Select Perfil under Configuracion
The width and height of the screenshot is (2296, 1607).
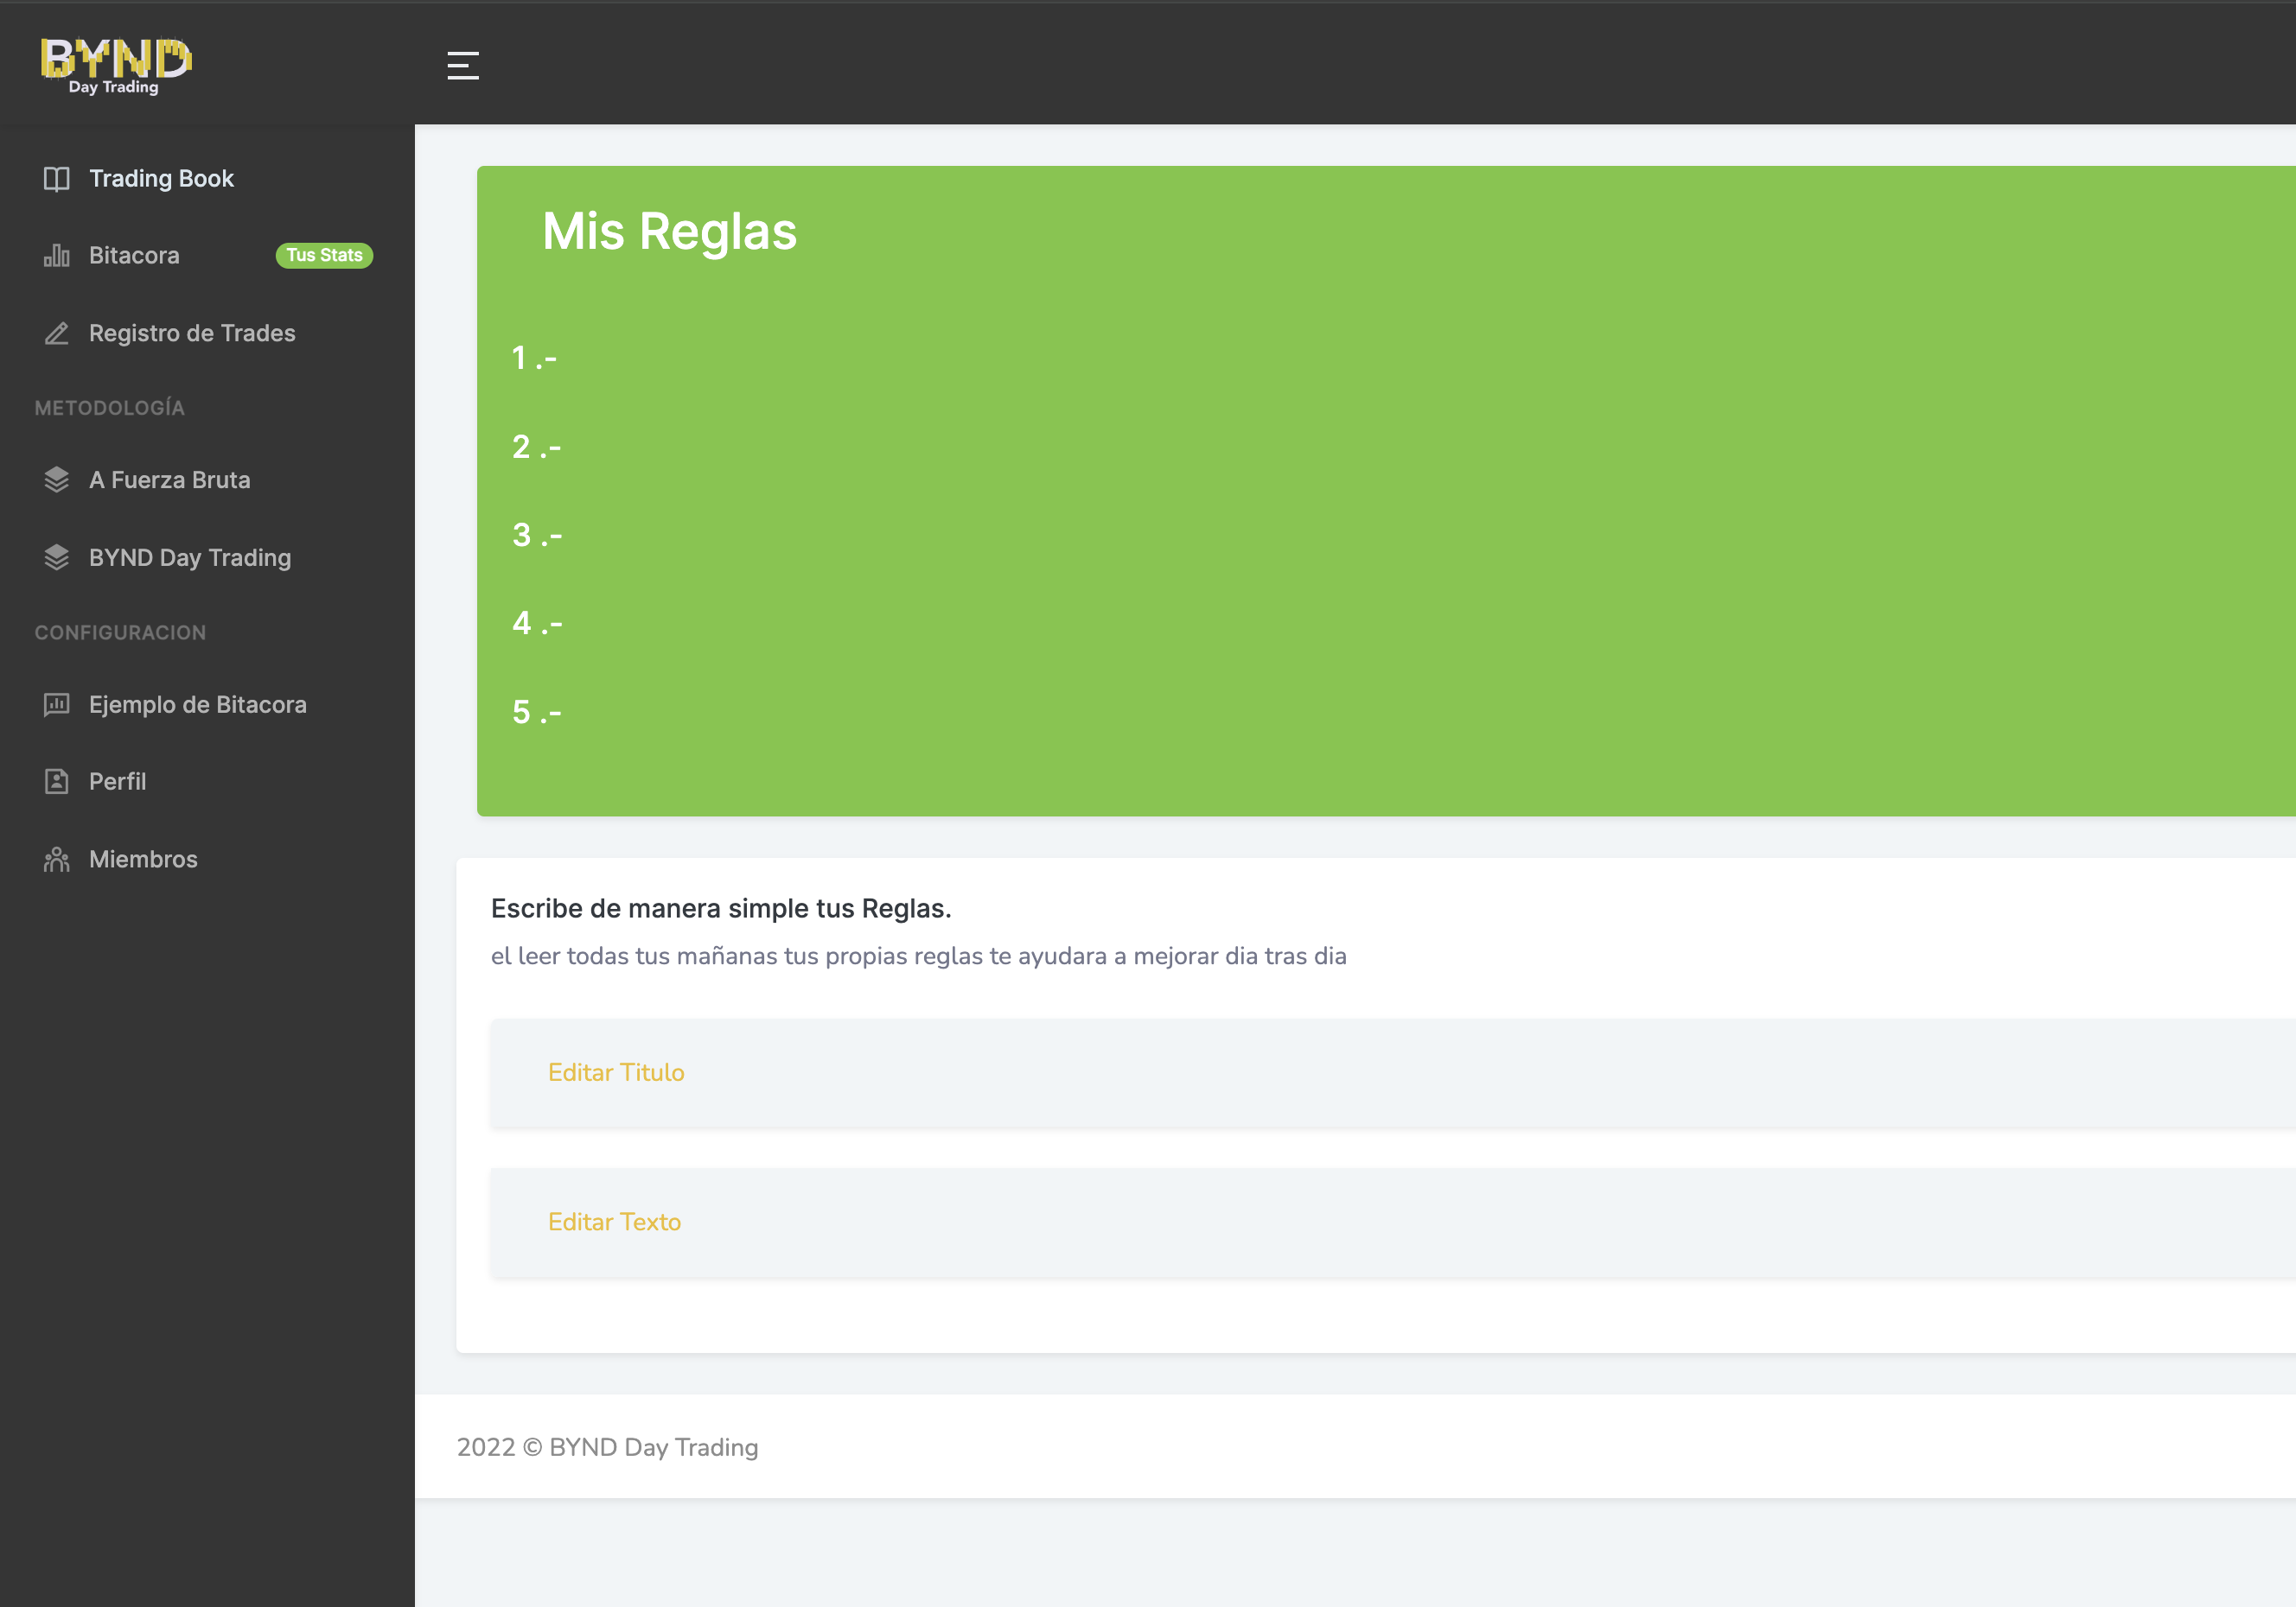[117, 782]
